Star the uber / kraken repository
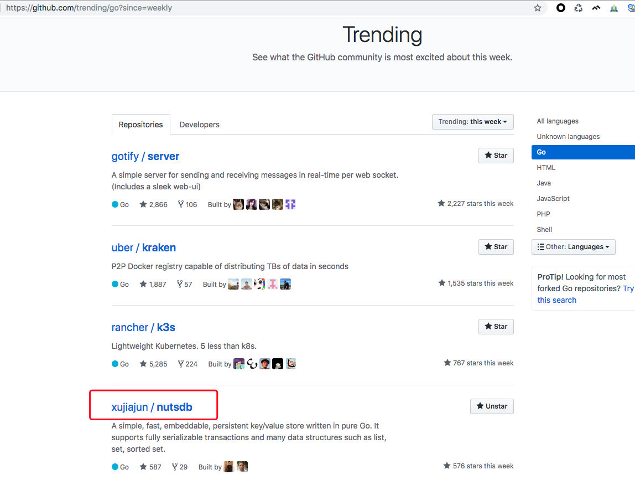This screenshot has width=635, height=480. pos(496,246)
